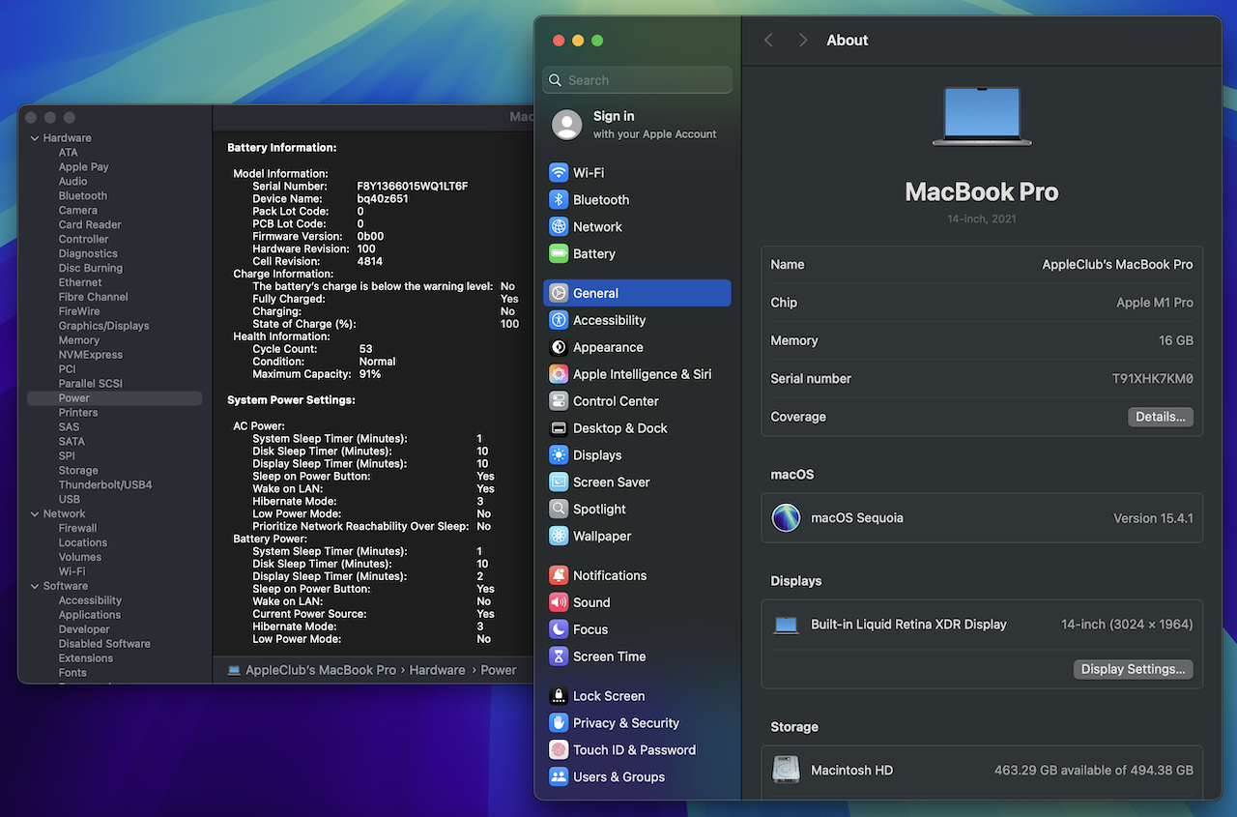Click the Screen Time hourglass icon

click(x=559, y=657)
